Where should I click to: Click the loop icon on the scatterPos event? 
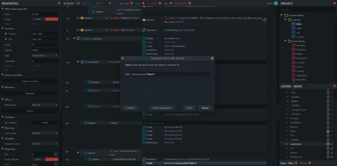point(82,62)
